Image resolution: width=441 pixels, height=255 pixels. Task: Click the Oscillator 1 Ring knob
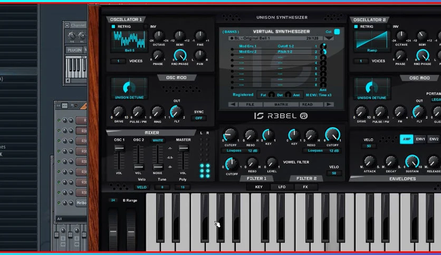point(158,112)
